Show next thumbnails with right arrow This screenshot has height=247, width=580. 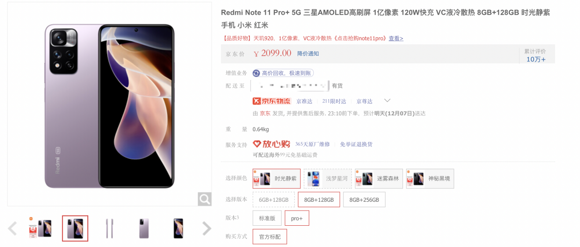tap(207, 228)
